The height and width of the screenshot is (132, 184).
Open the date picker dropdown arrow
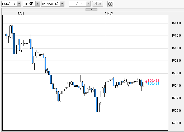coord(88,4)
